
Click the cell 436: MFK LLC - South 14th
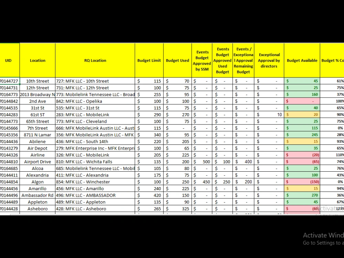tap(95, 141)
